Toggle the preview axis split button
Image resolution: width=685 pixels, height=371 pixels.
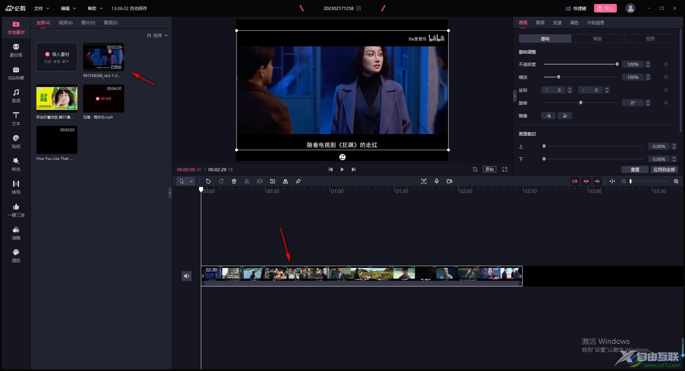(x=612, y=181)
